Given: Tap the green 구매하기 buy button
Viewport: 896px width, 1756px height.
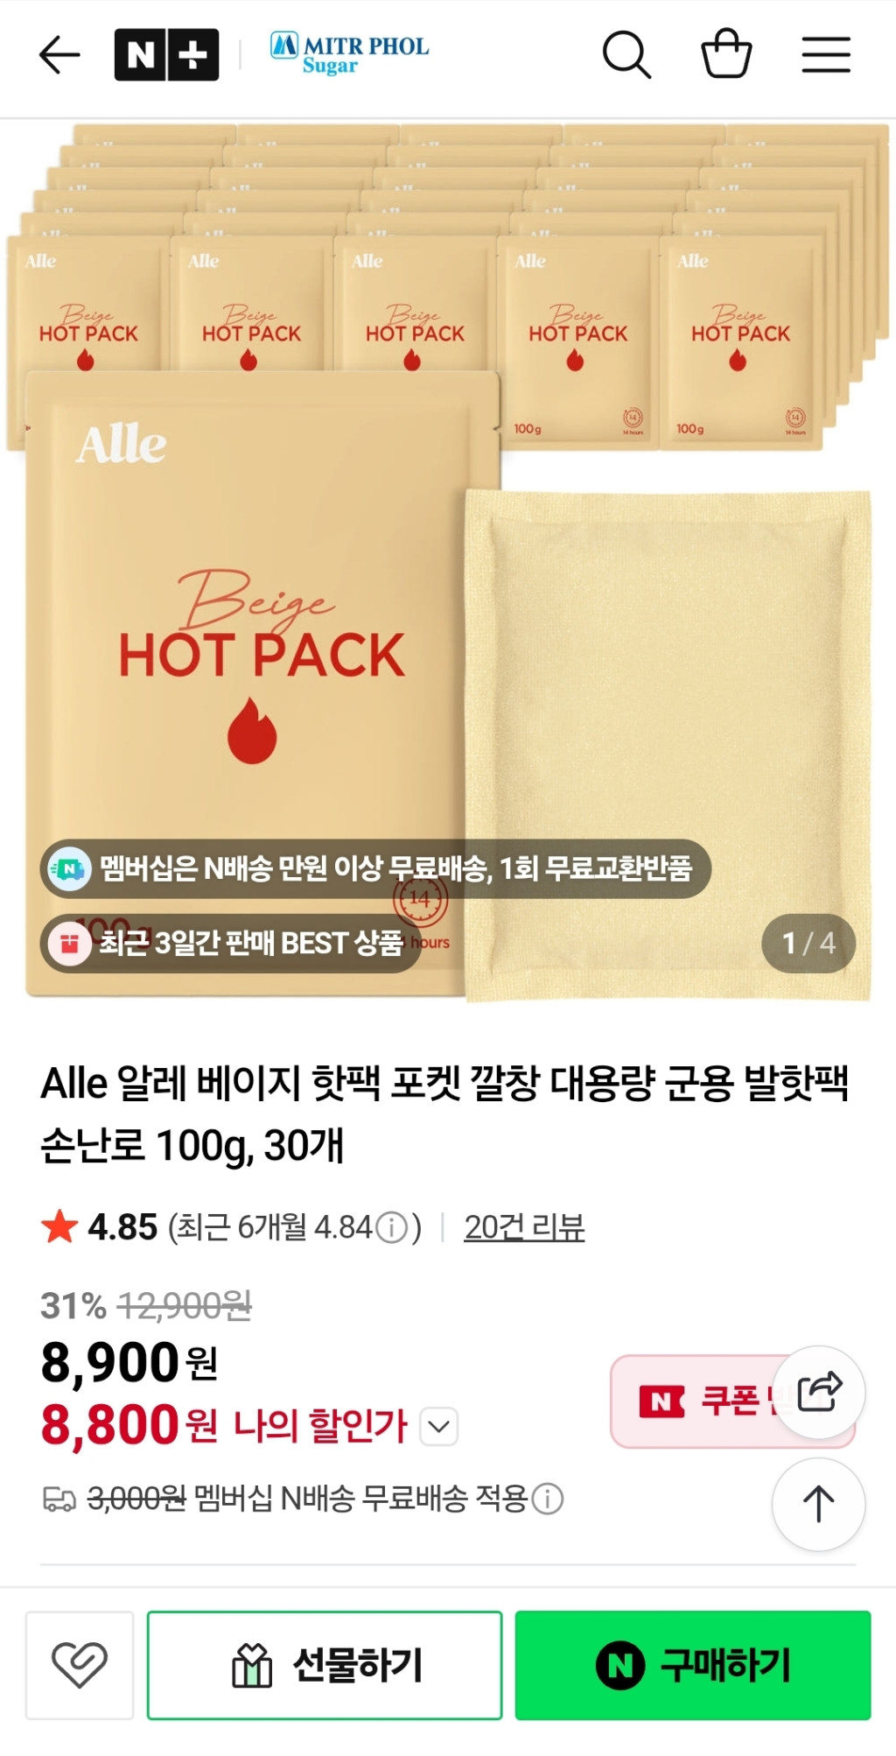Looking at the screenshot, I should pos(693,1665).
